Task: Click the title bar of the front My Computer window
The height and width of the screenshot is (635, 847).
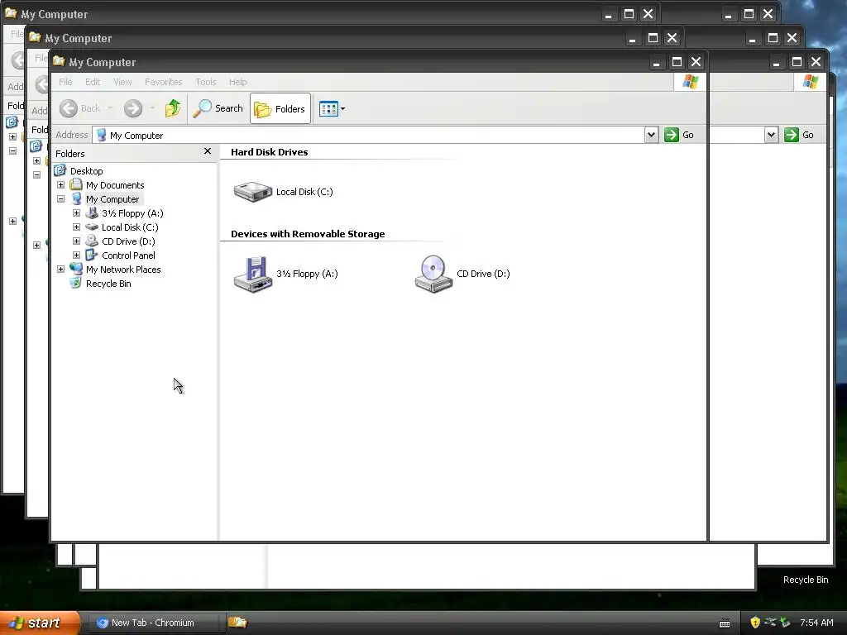Action: pos(351,62)
